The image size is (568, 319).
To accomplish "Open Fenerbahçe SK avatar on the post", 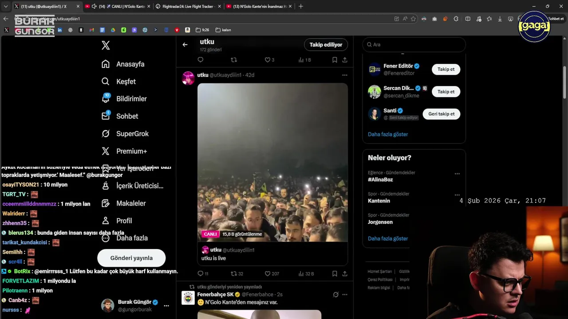I will tap(188, 298).
